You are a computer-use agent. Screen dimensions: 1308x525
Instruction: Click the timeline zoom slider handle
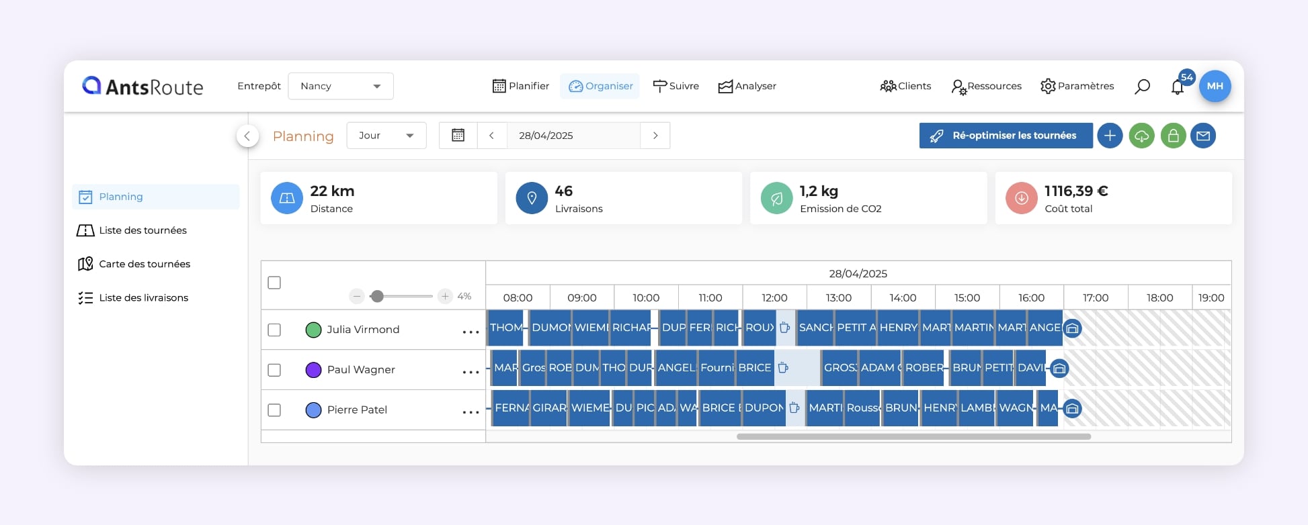[377, 296]
